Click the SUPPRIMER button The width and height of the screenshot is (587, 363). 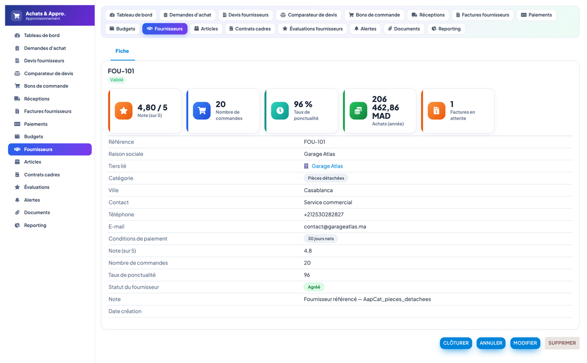point(562,343)
